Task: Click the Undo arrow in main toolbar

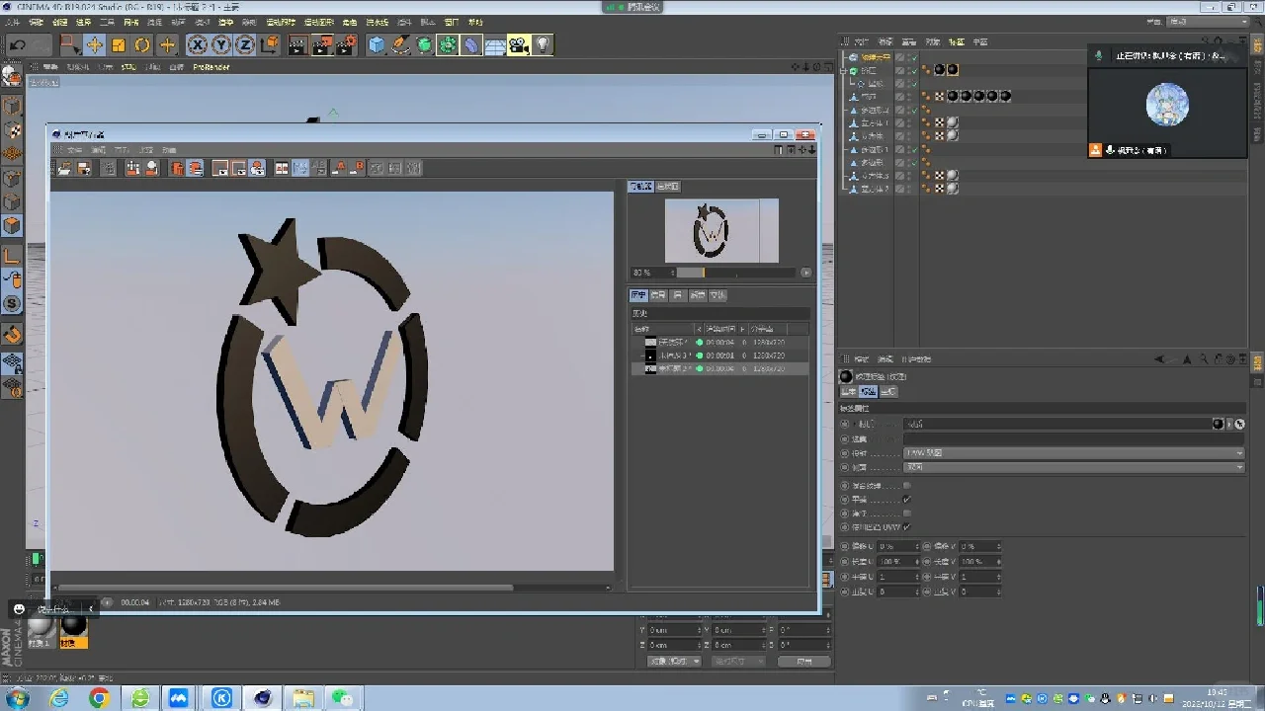Action: pos(18,44)
